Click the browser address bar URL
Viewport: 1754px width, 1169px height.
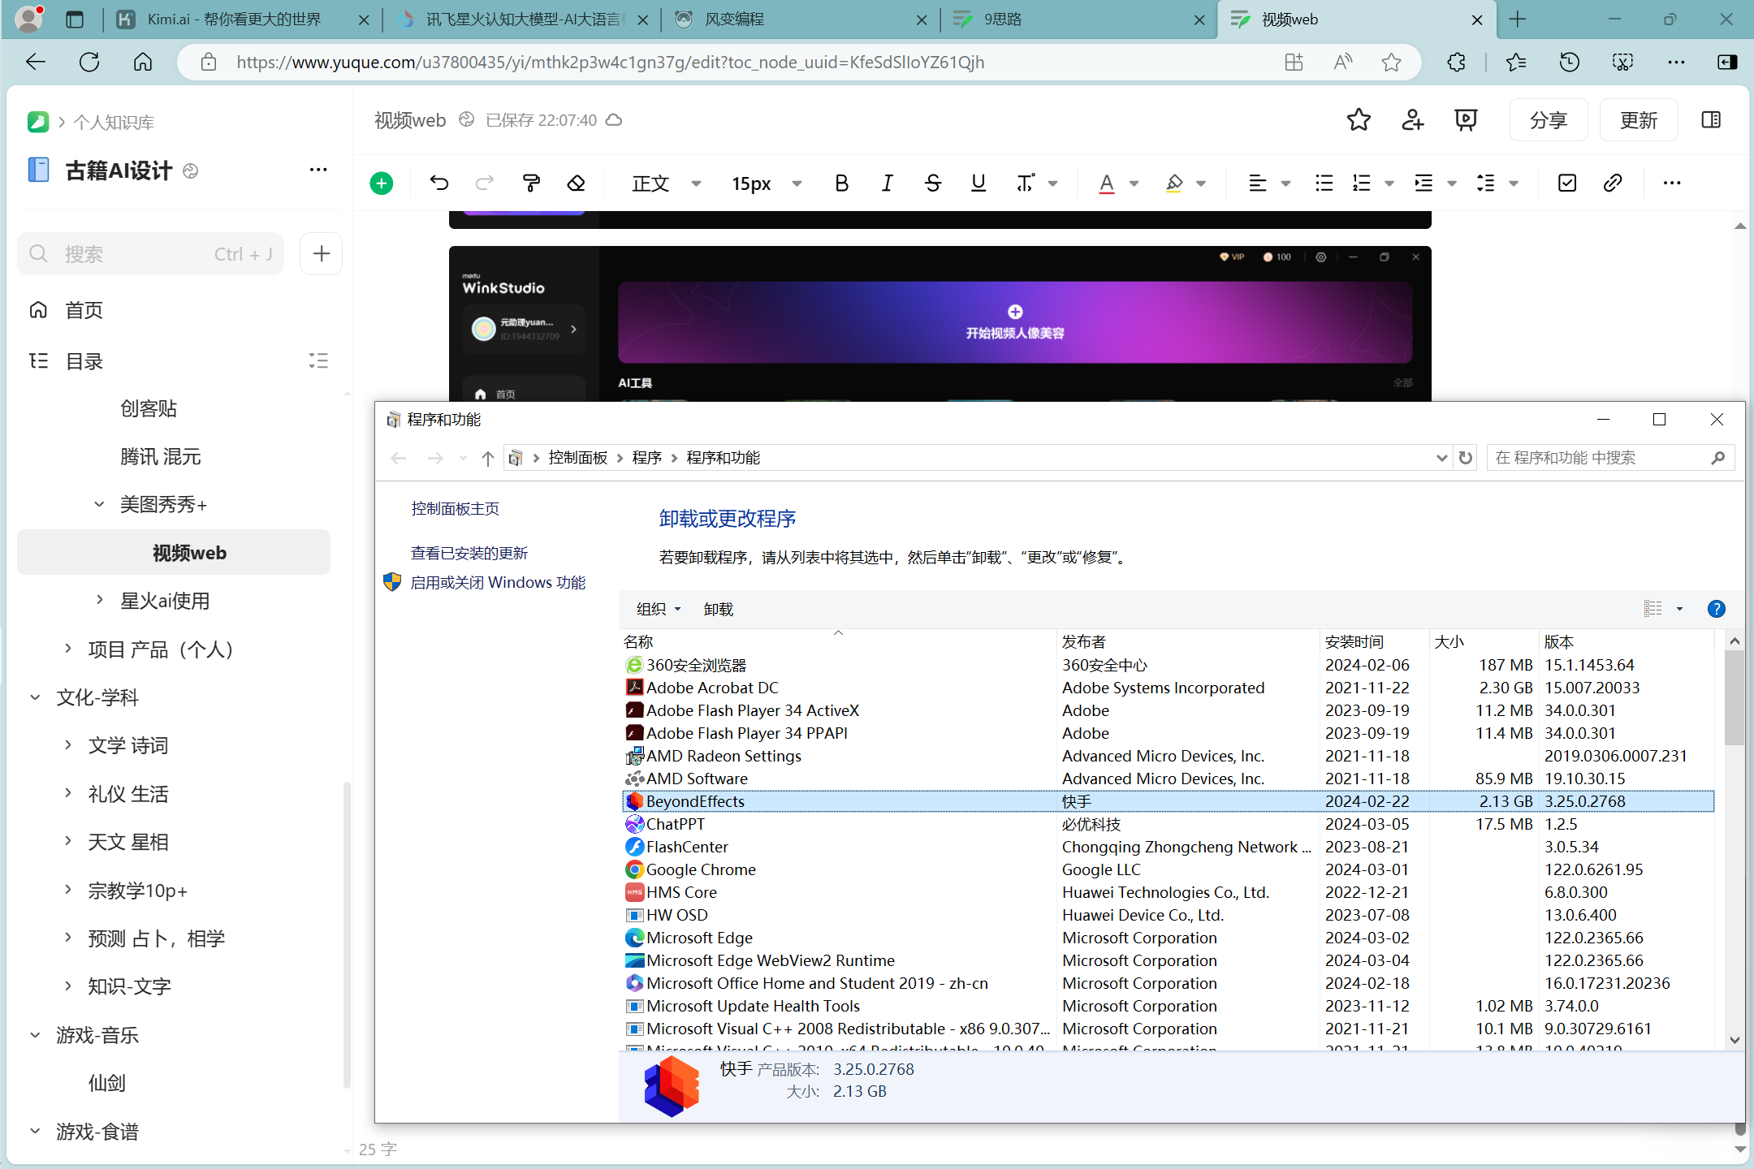coord(610,63)
